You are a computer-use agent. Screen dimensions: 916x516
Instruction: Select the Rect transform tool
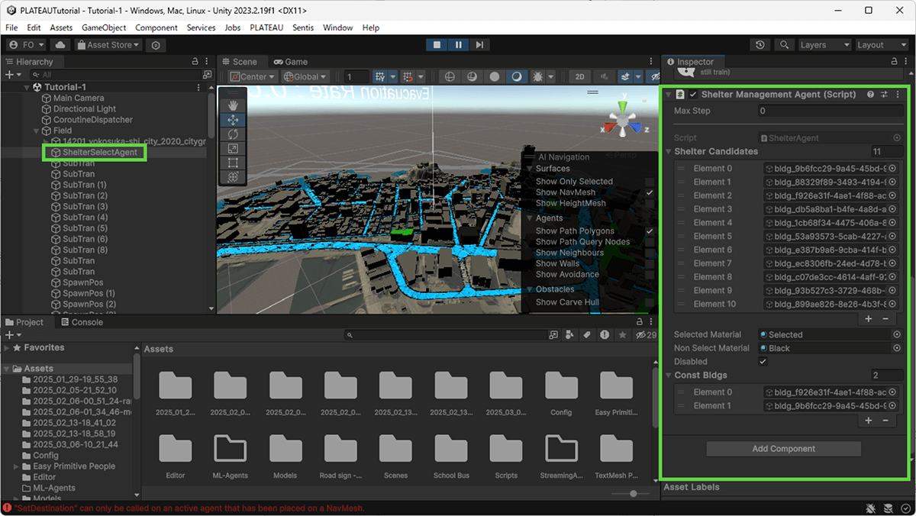pos(233,163)
